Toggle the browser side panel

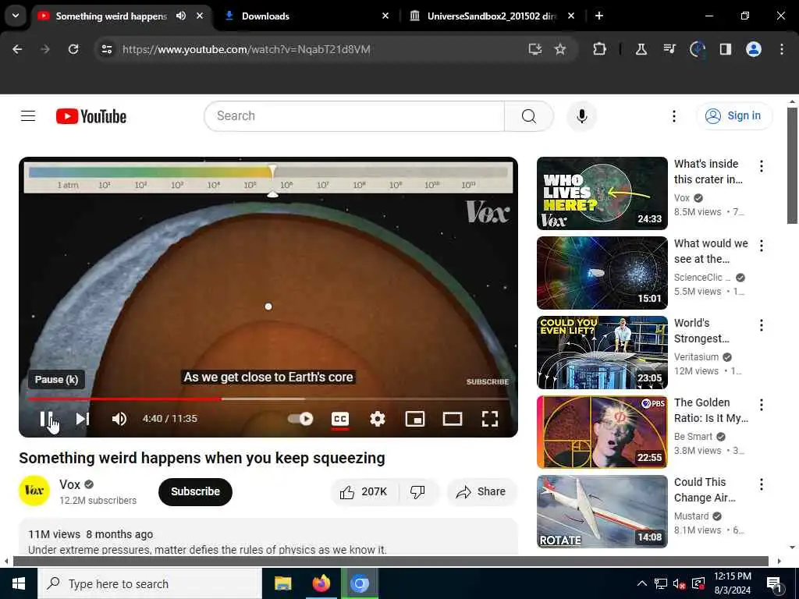click(726, 49)
